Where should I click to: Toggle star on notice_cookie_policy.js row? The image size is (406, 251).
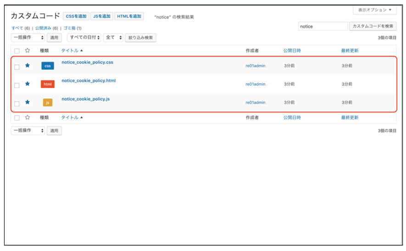click(28, 102)
